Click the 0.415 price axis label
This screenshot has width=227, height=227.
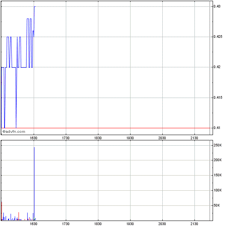coord(218,98)
